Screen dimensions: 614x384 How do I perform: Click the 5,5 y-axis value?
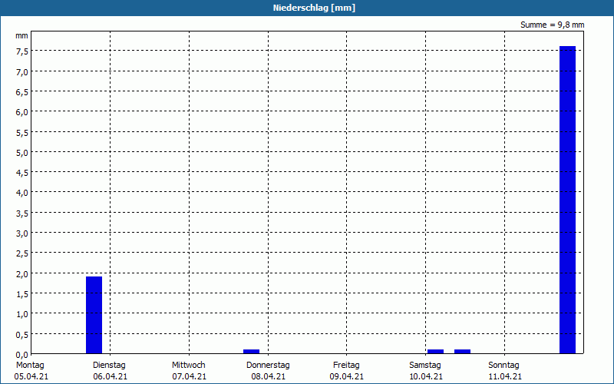[x=22, y=133]
